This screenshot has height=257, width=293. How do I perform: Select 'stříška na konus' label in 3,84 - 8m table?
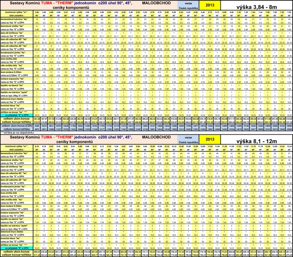tap(14, 112)
